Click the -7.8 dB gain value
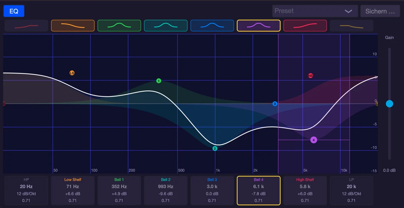404x208 pixels. [259, 194]
